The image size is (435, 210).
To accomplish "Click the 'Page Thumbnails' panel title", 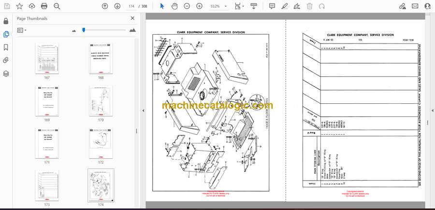I will click(32, 18).
